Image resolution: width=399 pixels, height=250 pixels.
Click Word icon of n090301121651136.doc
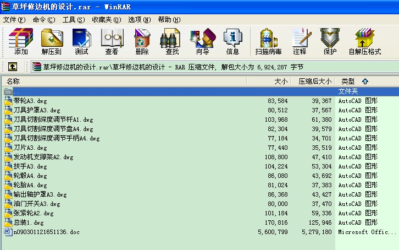click(8, 232)
